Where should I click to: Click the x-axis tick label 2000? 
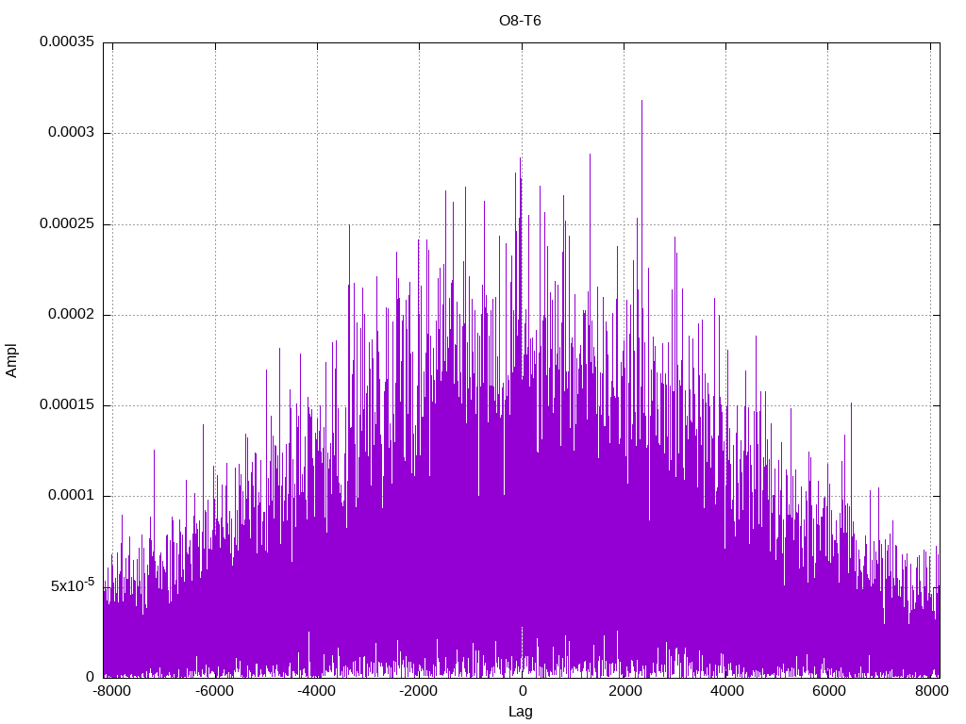pyautogui.click(x=625, y=691)
